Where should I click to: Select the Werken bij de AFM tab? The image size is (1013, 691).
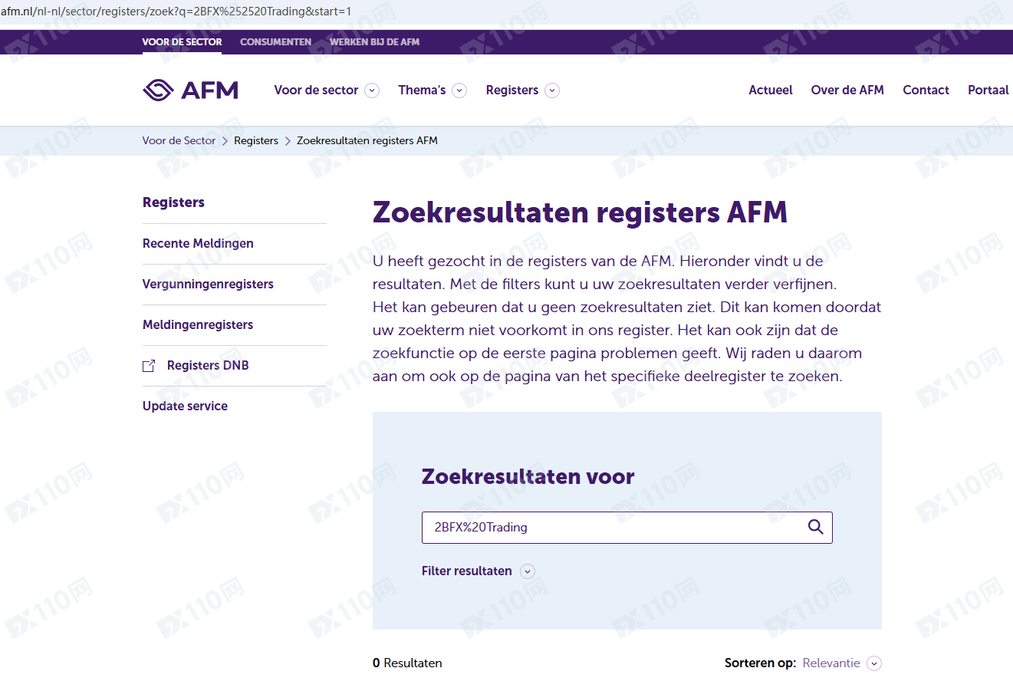coord(374,42)
